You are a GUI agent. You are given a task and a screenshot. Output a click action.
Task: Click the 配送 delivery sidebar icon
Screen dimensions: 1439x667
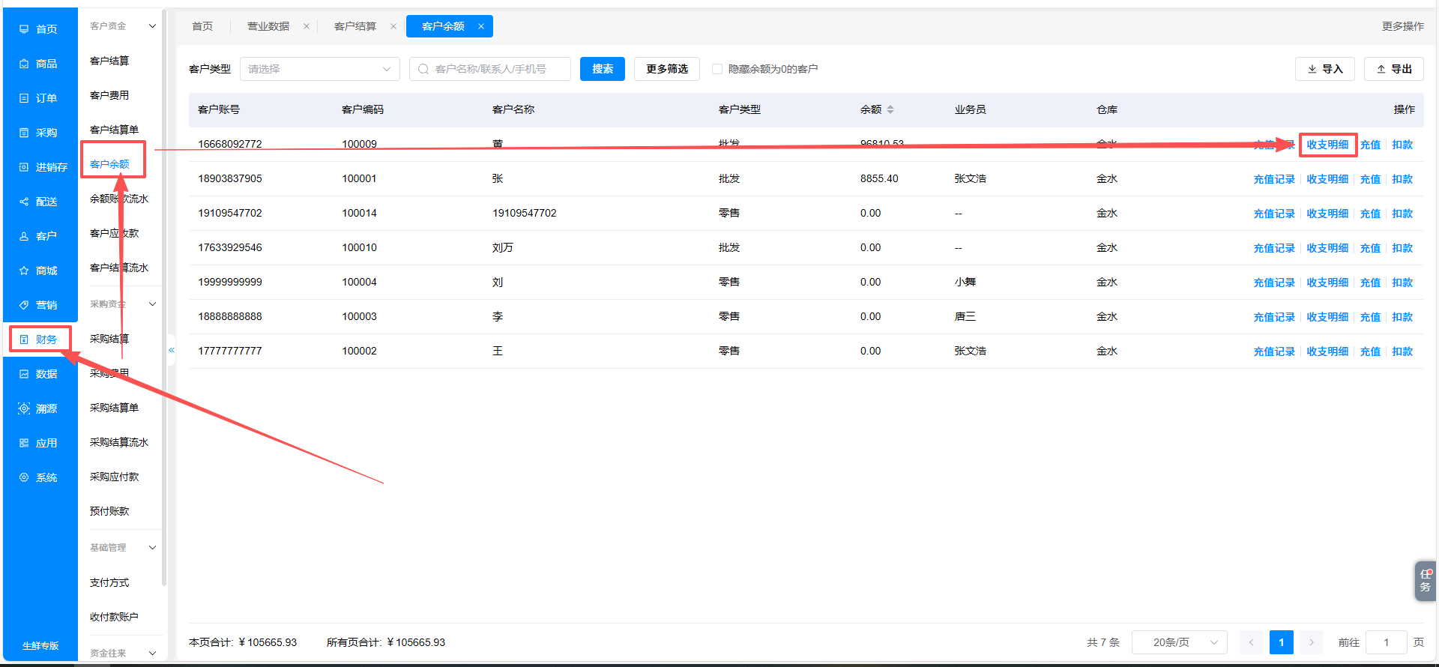coord(24,202)
